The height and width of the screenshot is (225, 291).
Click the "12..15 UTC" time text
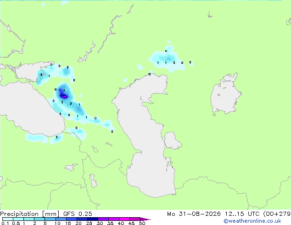click(242, 214)
